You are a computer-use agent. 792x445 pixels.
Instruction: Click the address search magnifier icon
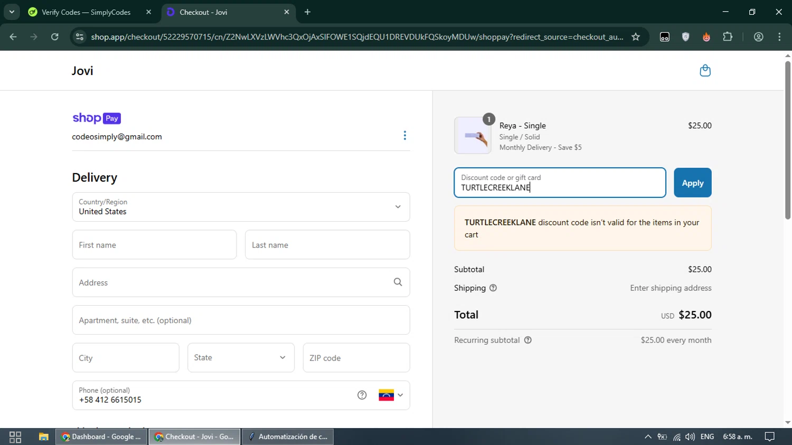point(398,282)
